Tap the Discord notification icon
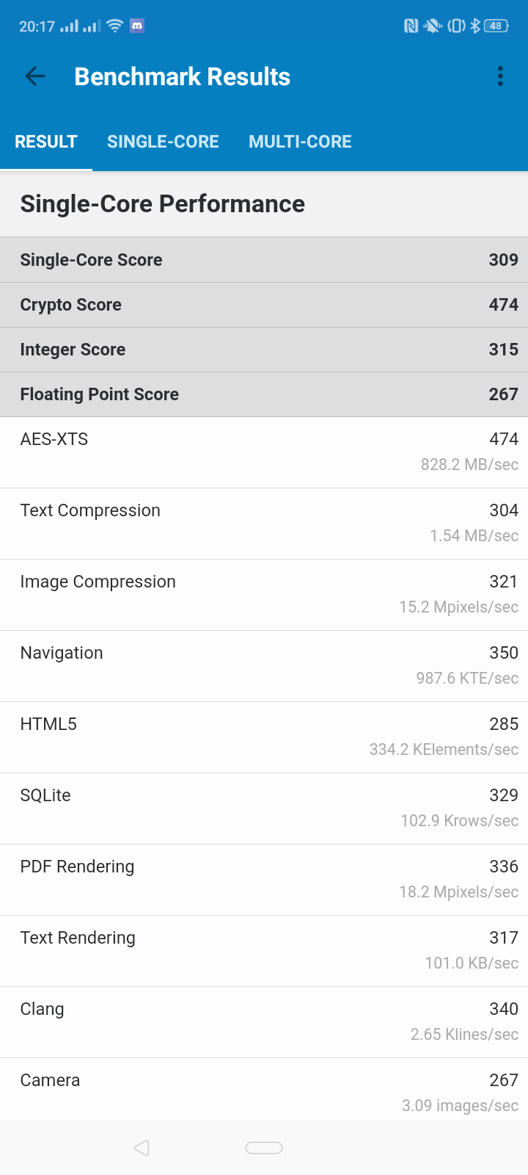528x1175 pixels. coord(137,26)
